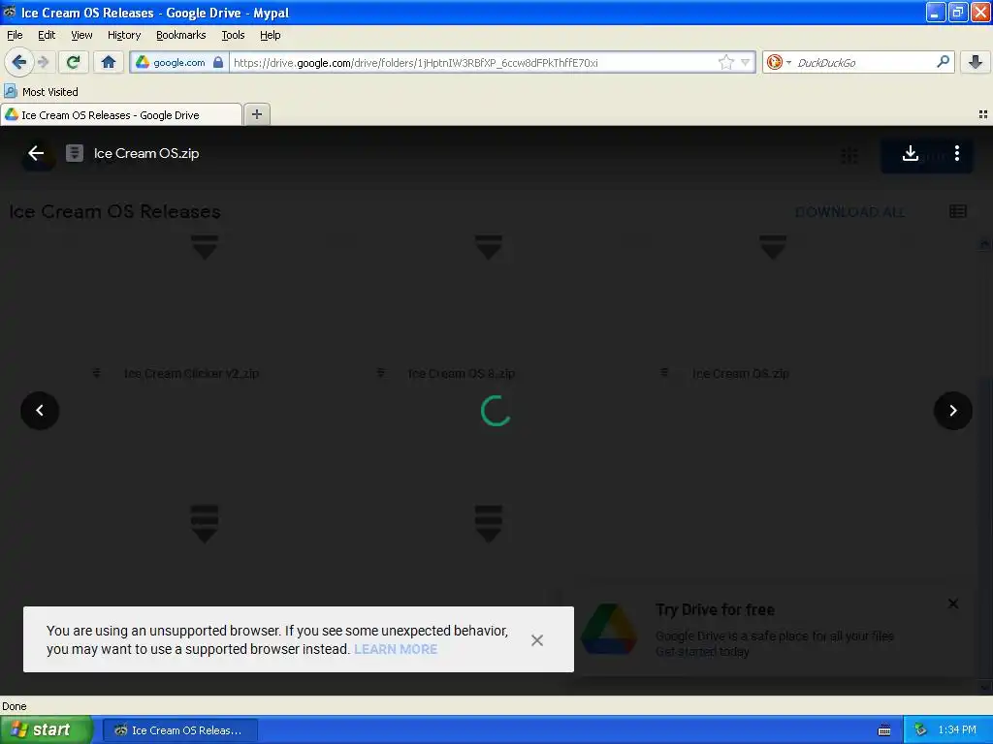Open the Tools menu
The height and width of the screenshot is (744, 993).
point(233,35)
